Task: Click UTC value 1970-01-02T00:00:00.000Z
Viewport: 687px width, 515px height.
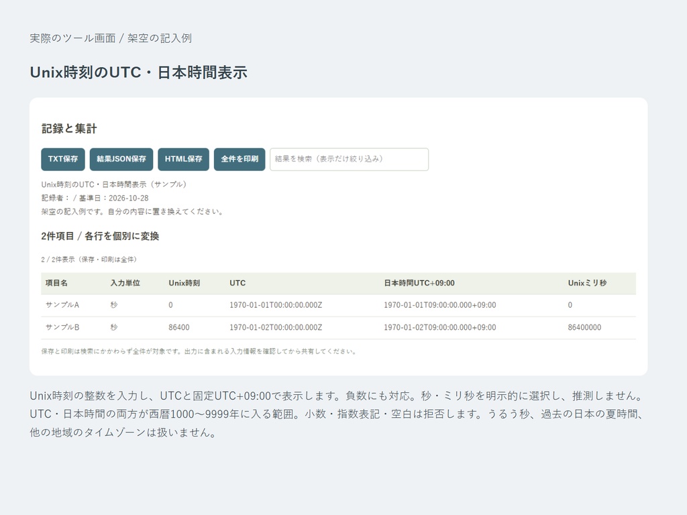Action: [276, 327]
